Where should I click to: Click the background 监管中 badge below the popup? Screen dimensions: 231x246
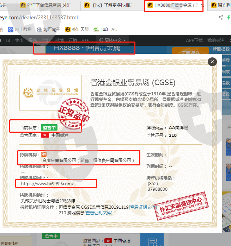point(51,236)
